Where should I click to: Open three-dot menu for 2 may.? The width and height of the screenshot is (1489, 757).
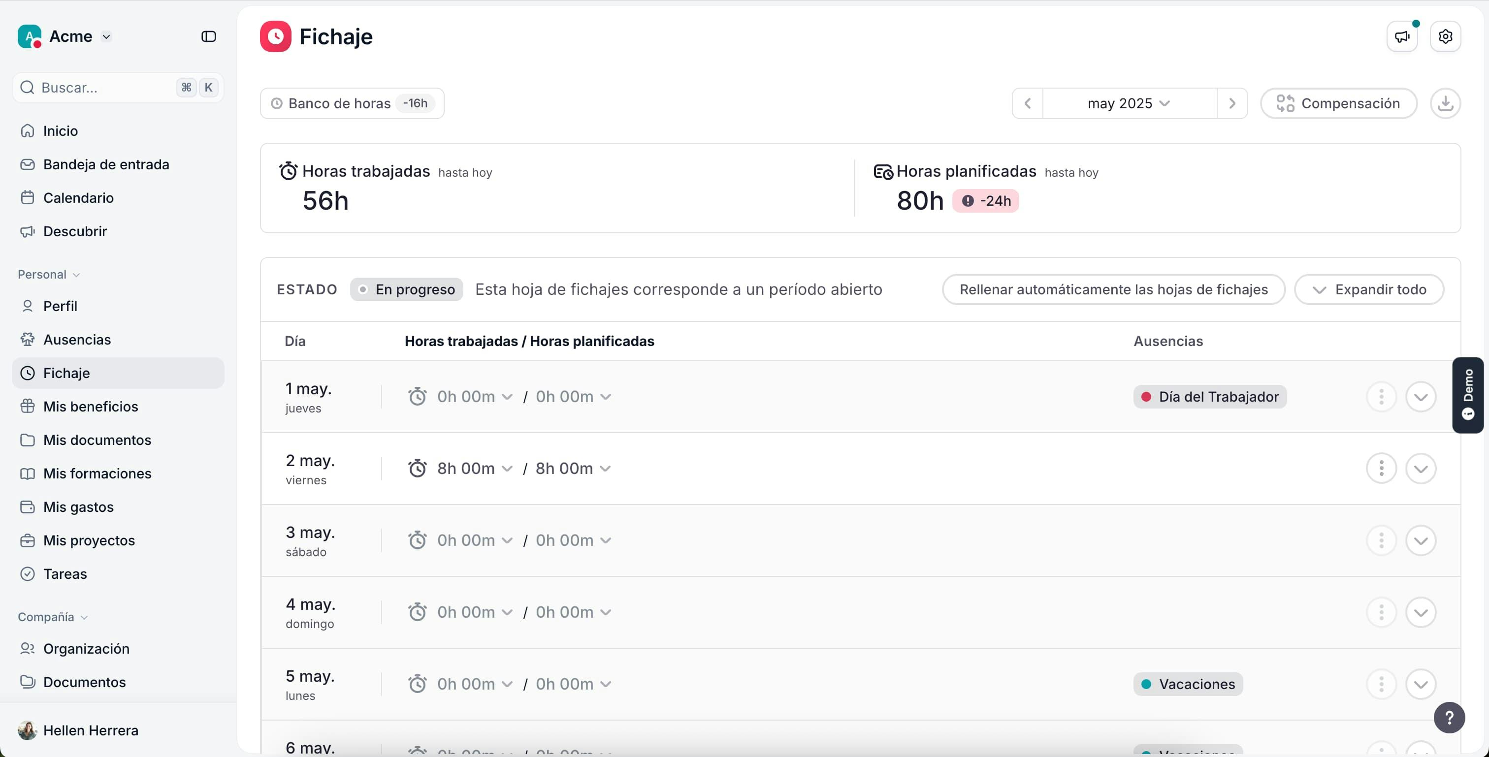pos(1381,468)
